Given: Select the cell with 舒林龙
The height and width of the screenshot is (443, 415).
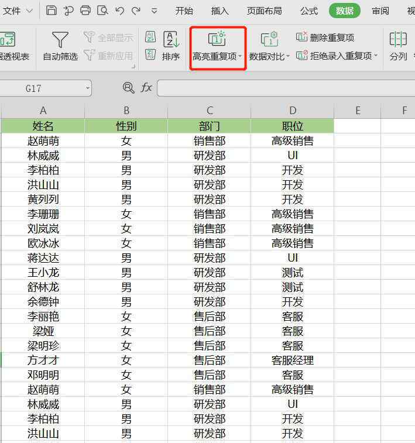Looking at the screenshot, I should 43,287.
